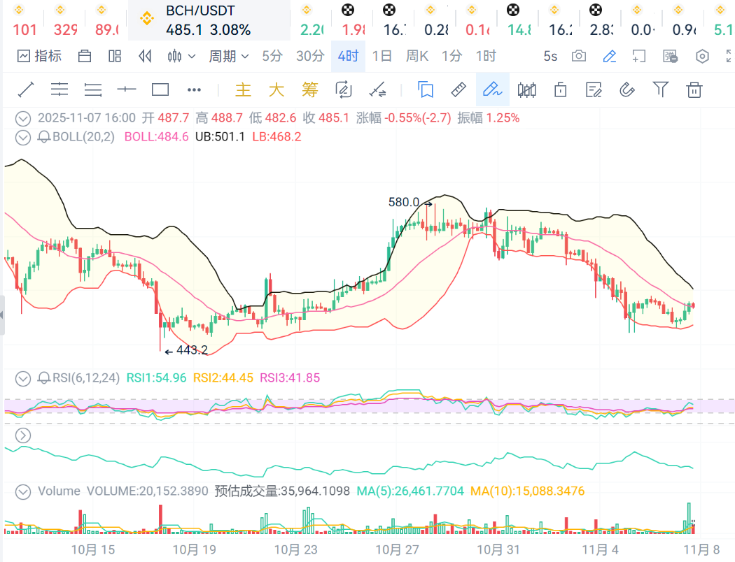Click the 580.0 high price marker
The height and width of the screenshot is (562, 735).
404,202
